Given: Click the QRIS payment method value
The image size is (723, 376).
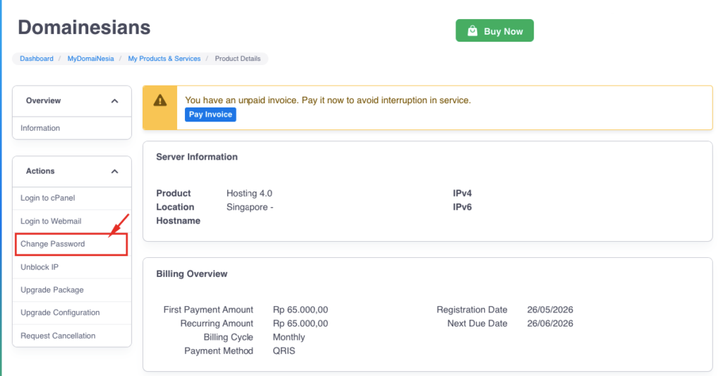Looking at the screenshot, I should (x=284, y=351).
